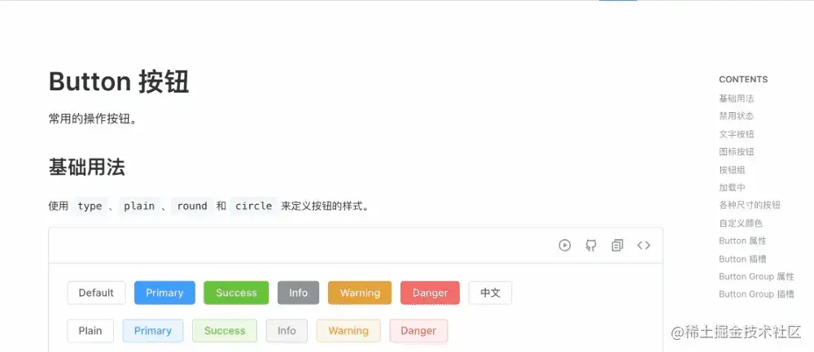Click the red Danger solid button
814x352 pixels.
click(x=430, y=293)
